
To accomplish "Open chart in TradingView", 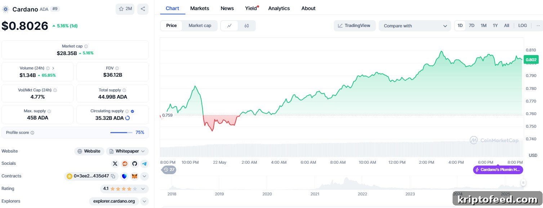I will point(355,26).
